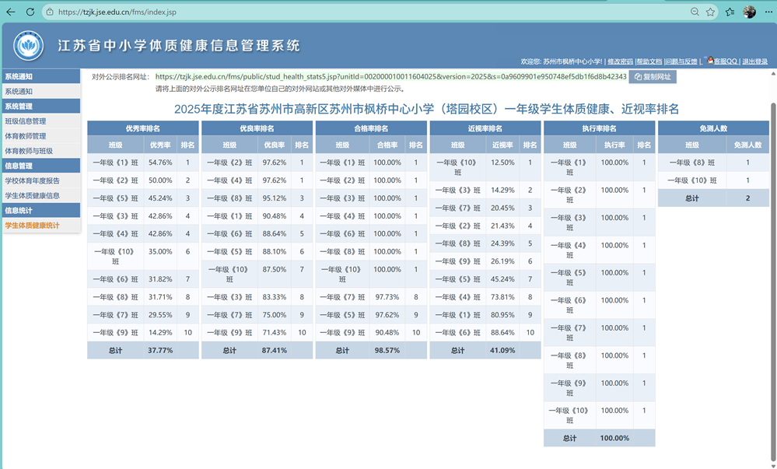Click the 复制网址 button
The height and width of the screenshot is (469, 777).
(653, 77)
